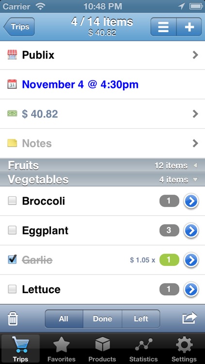The image size is (205, 364).
Task: Add a new item with plus button
Action: (x=189, y=27)
